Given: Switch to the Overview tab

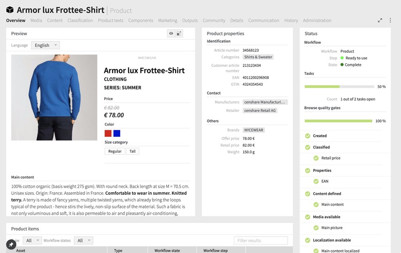Looking at the screenshot, I should pyautogui.click(x=15, y=21).
